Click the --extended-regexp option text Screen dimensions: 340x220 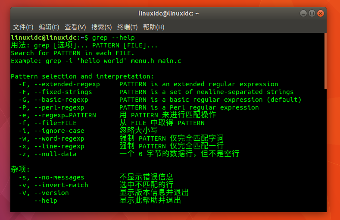pos(67,84)
